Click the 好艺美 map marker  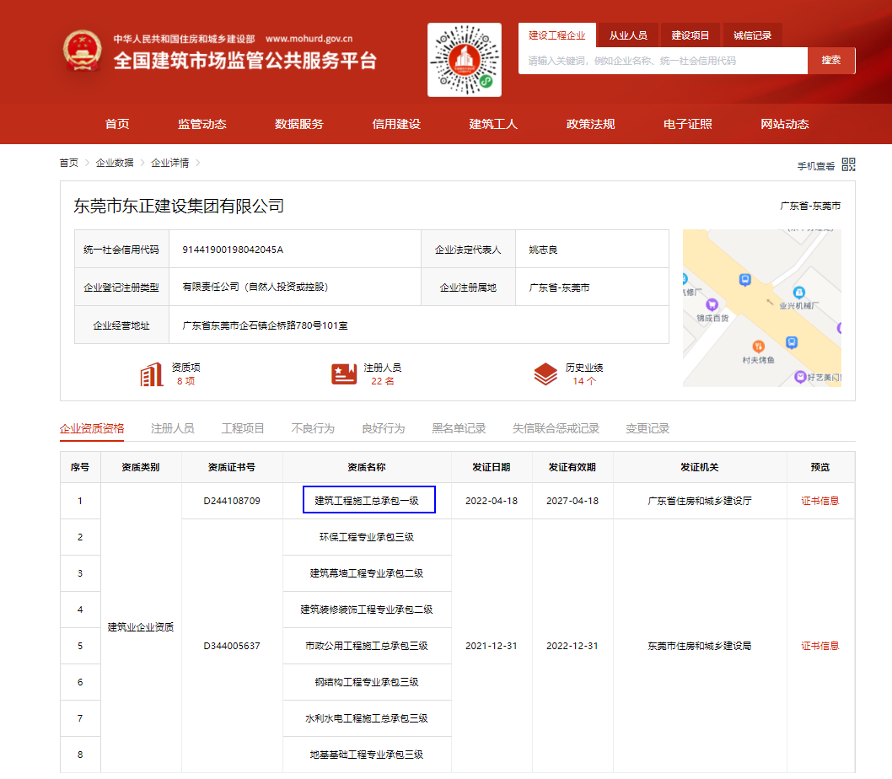[x=800, y=377]
